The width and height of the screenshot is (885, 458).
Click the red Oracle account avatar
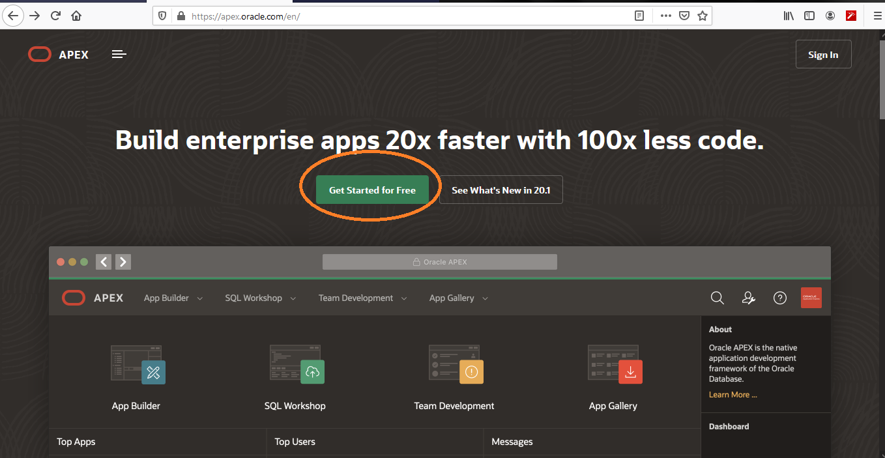point(811,298)
